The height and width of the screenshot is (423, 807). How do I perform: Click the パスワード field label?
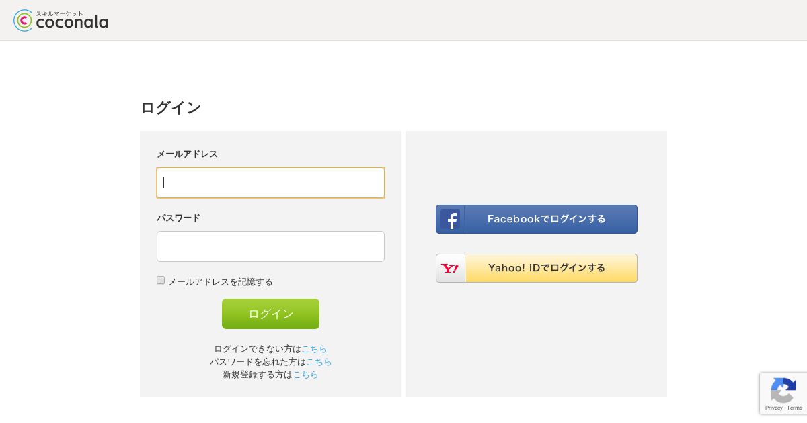[178, 218]
